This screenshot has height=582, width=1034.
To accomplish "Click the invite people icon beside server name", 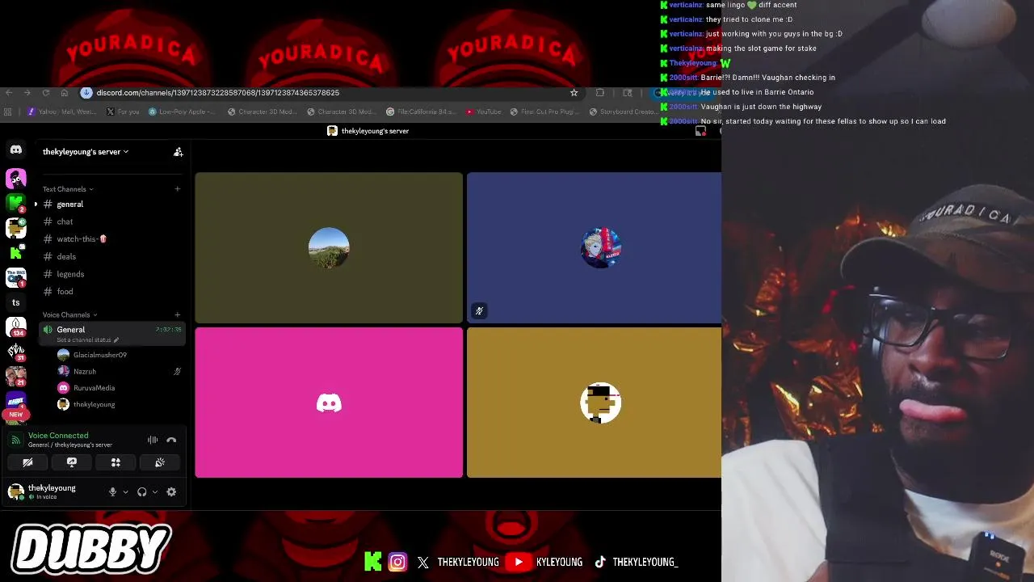I will (x=178, y=152).
